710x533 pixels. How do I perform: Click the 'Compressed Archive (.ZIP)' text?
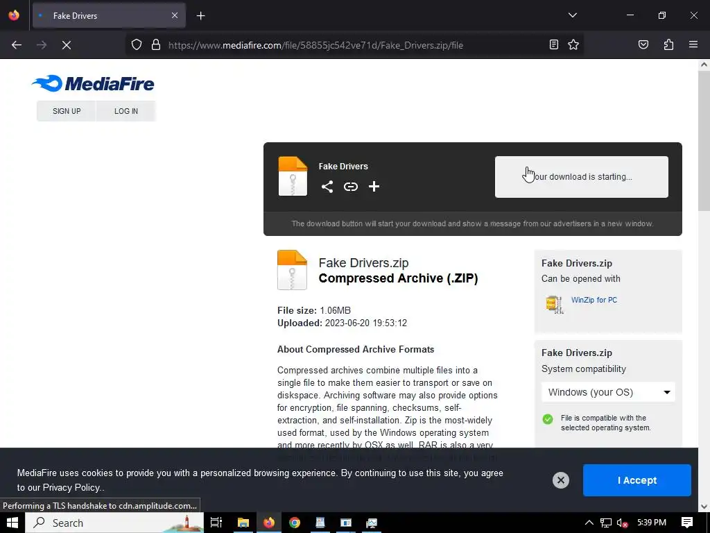click(399, 278)
